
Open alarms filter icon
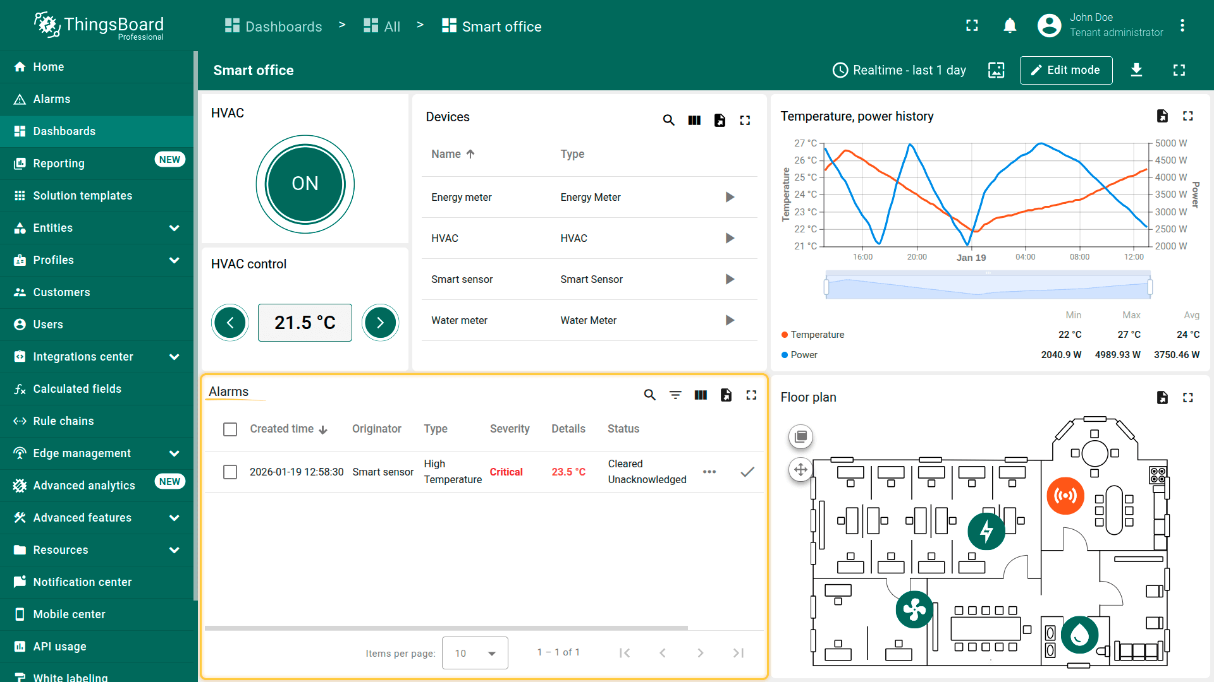point(675,395)
